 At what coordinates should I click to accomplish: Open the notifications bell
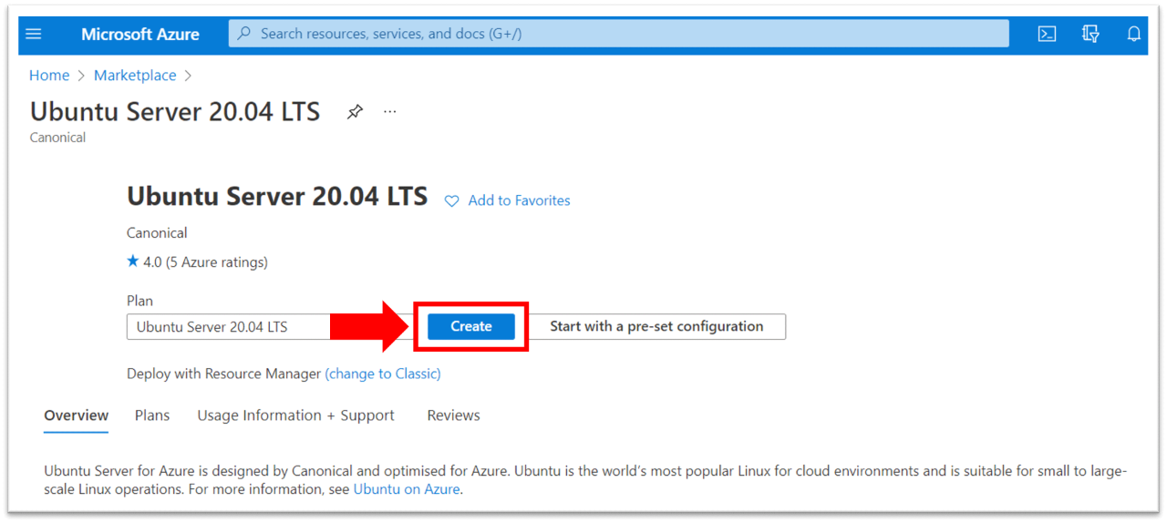pos(1134,34)
